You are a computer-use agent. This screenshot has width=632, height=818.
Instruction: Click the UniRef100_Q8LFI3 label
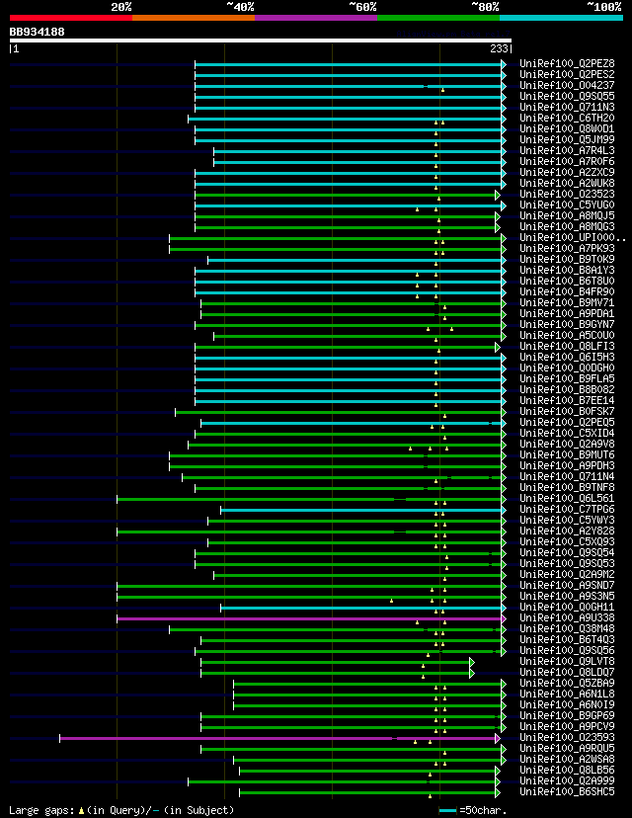[567, 347]
